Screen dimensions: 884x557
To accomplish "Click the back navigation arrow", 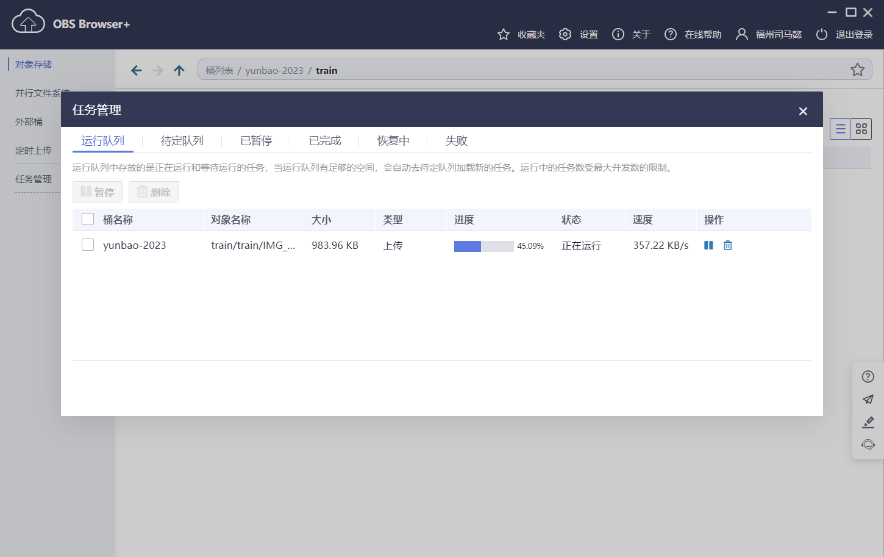I will [x=137, y=70].
